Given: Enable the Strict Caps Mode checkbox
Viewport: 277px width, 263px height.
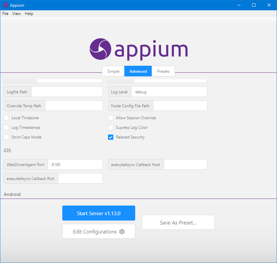Looking at the screenshot, I should pos(6,137).
